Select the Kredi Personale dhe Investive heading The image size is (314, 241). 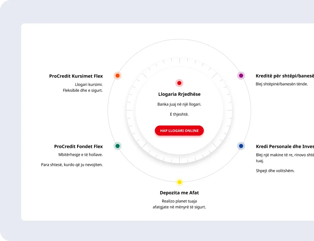click(x=285, y=146)
